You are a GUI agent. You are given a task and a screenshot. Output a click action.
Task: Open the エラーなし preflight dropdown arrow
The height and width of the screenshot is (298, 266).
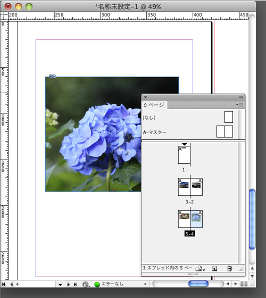[x=145, y=284]
